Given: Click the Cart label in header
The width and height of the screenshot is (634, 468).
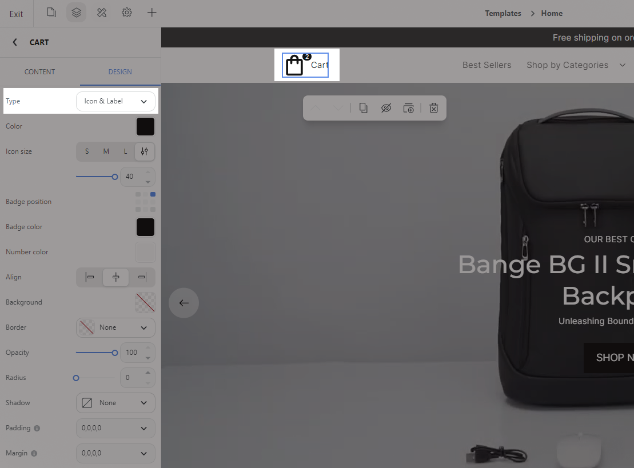Looking at the screenshot, I should coord(320,65).
